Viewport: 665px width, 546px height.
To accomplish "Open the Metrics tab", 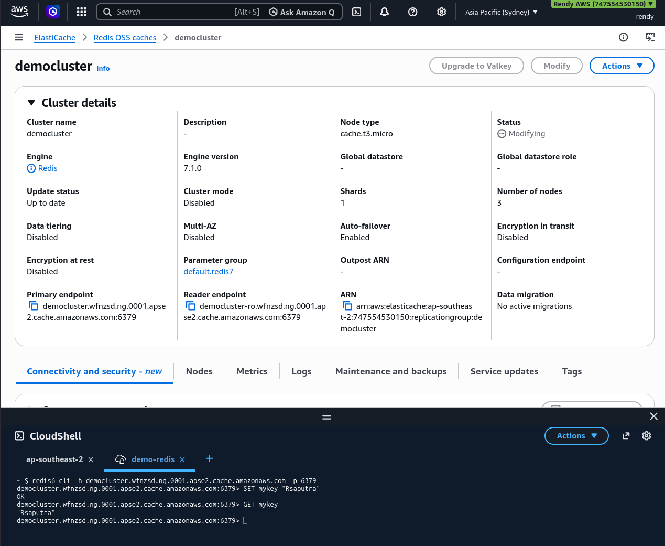I will (x=252, y=371).
